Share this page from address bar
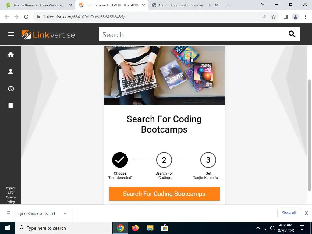 264,17
